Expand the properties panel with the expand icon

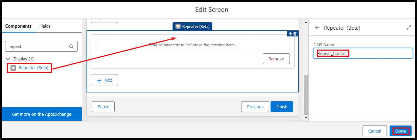(409, 28)
